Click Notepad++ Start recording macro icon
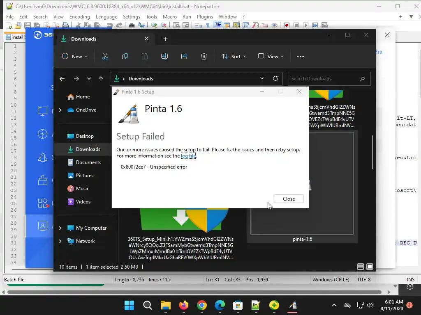 coord(287,25)
